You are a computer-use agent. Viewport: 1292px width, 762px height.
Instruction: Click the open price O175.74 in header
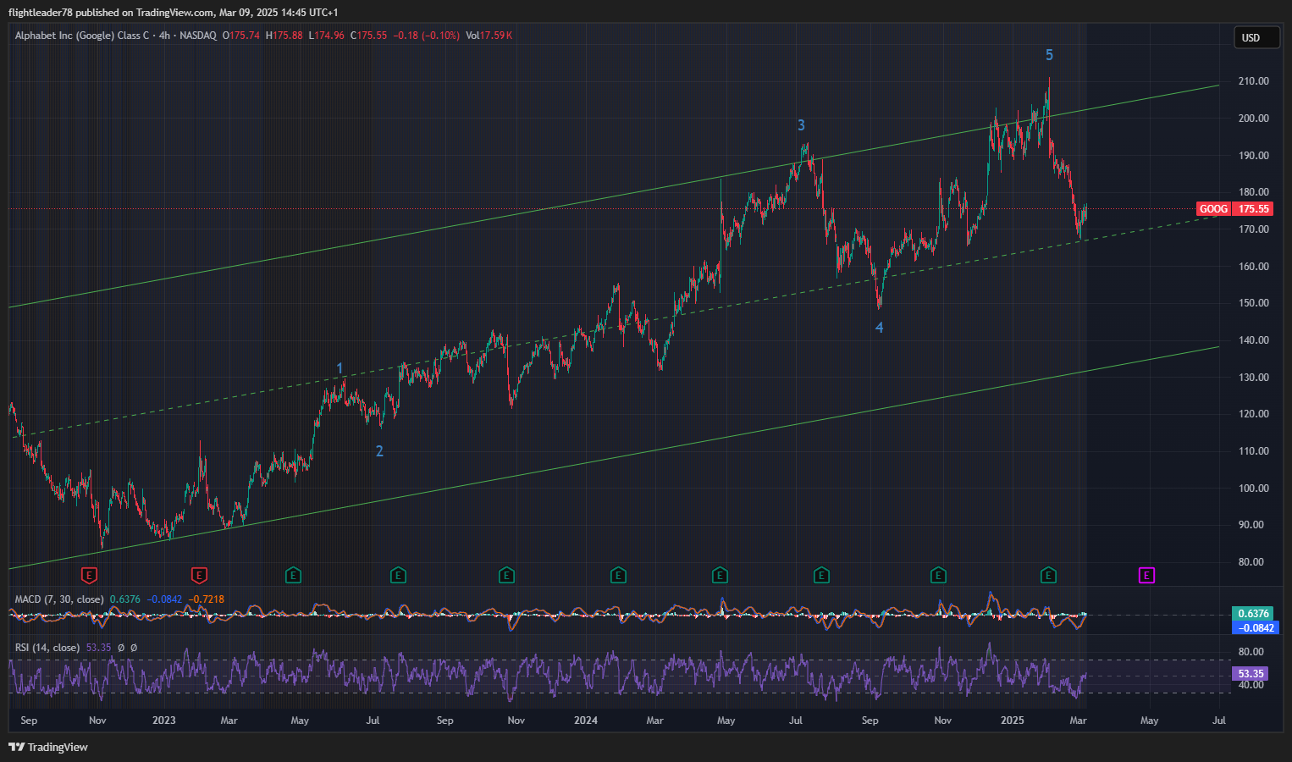coord(241,36)
